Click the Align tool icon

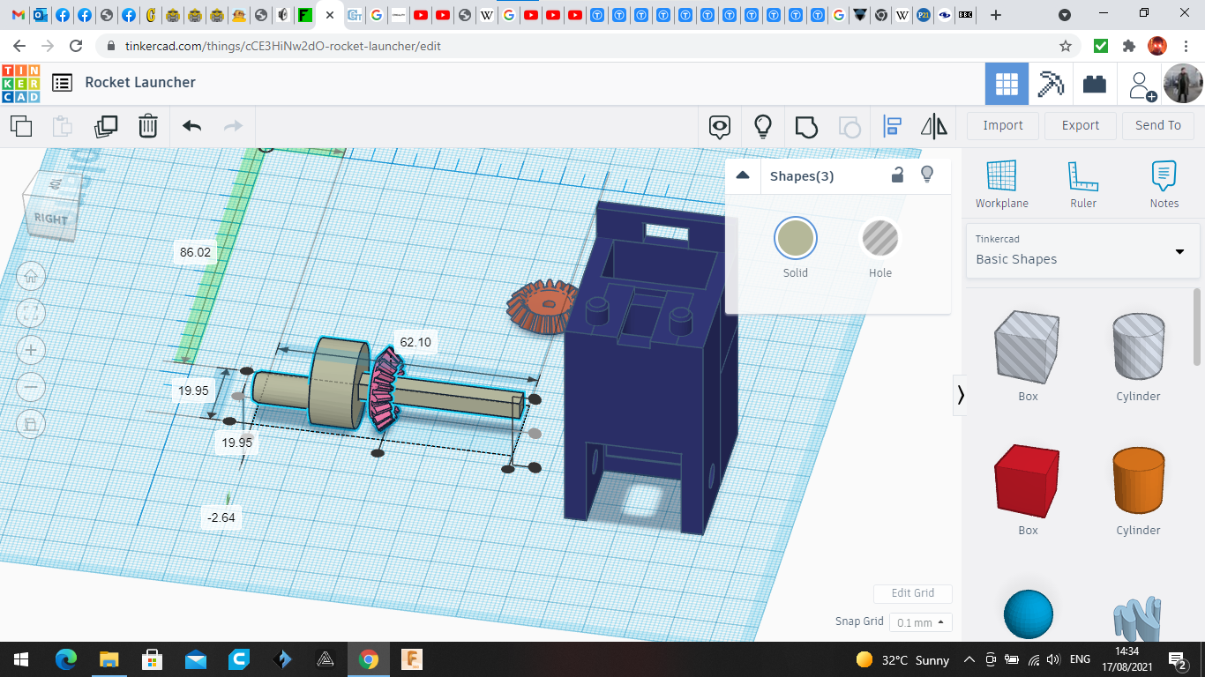point(892,126)
